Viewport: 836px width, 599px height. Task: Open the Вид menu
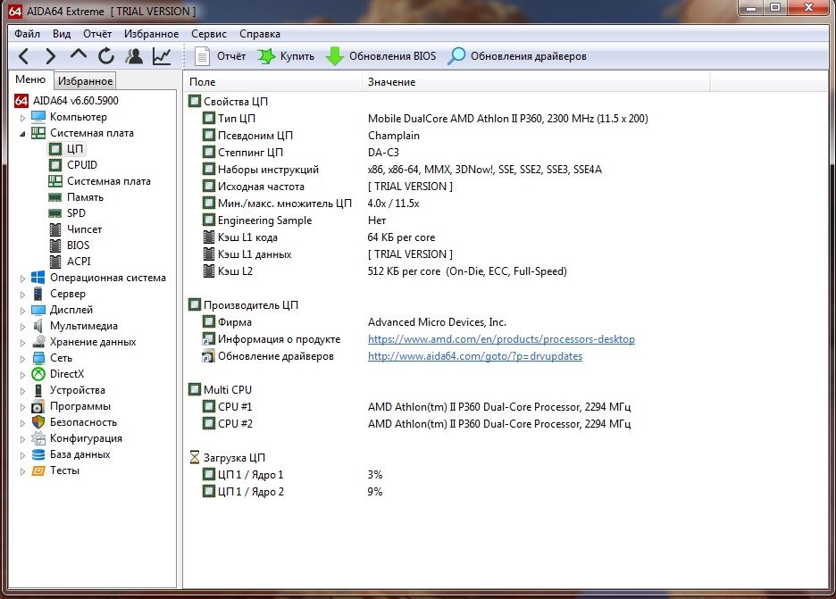point(62,34)
